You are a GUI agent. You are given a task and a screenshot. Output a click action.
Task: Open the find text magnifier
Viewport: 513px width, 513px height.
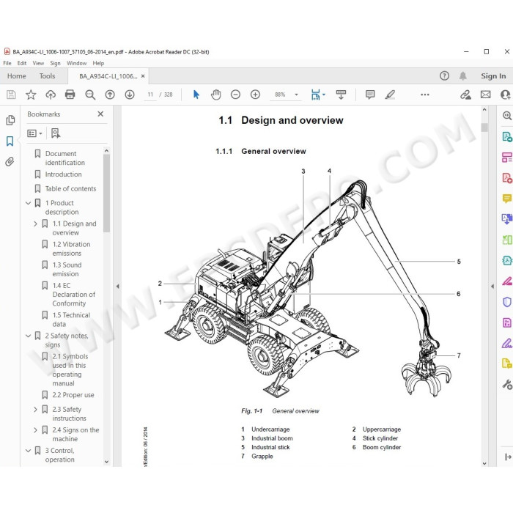coord(90,95)
